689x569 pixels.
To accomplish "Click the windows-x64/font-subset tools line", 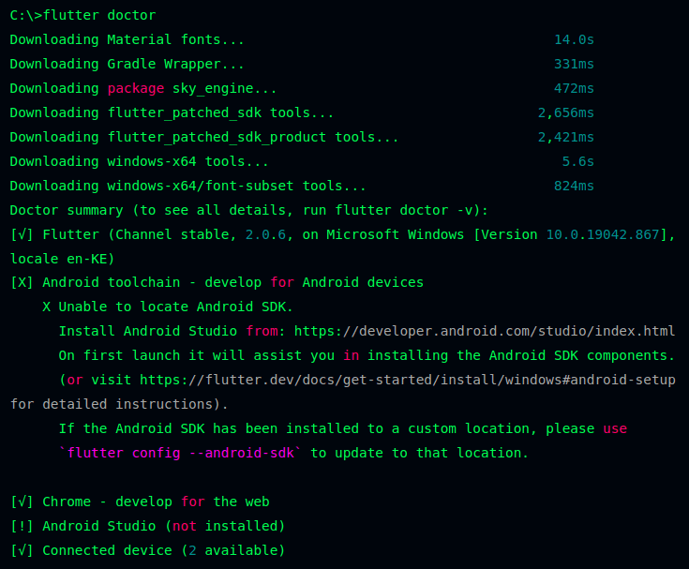I will [x=187, y=186].
